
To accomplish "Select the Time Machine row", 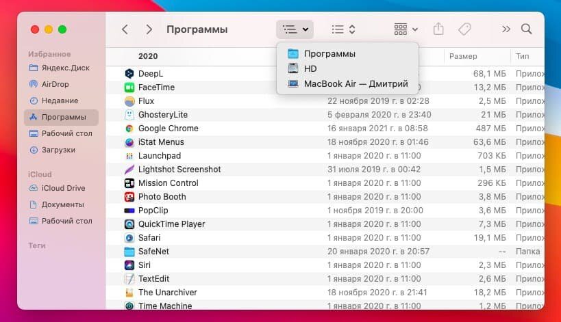I will pos(325,306).
